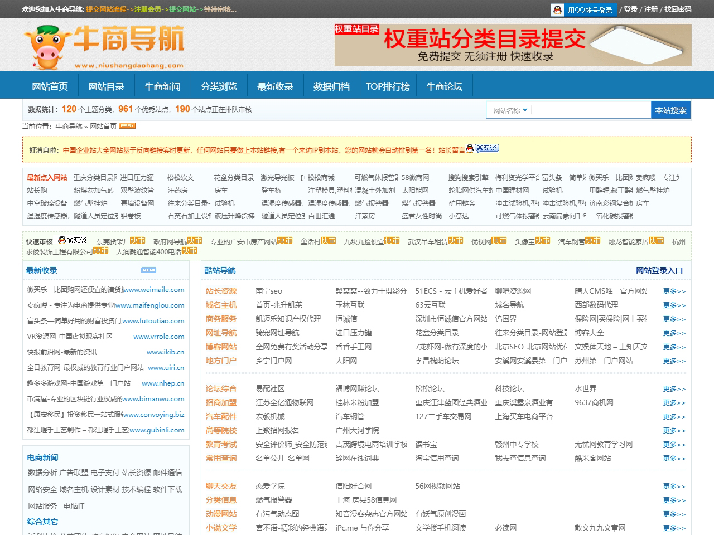Switch to the 牛商论坛 navigation tab

[x=445, y=85]
